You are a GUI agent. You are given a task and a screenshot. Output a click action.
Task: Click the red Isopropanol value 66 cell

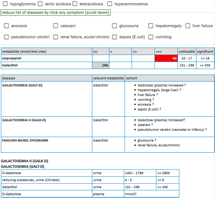(x=166, y=58)
